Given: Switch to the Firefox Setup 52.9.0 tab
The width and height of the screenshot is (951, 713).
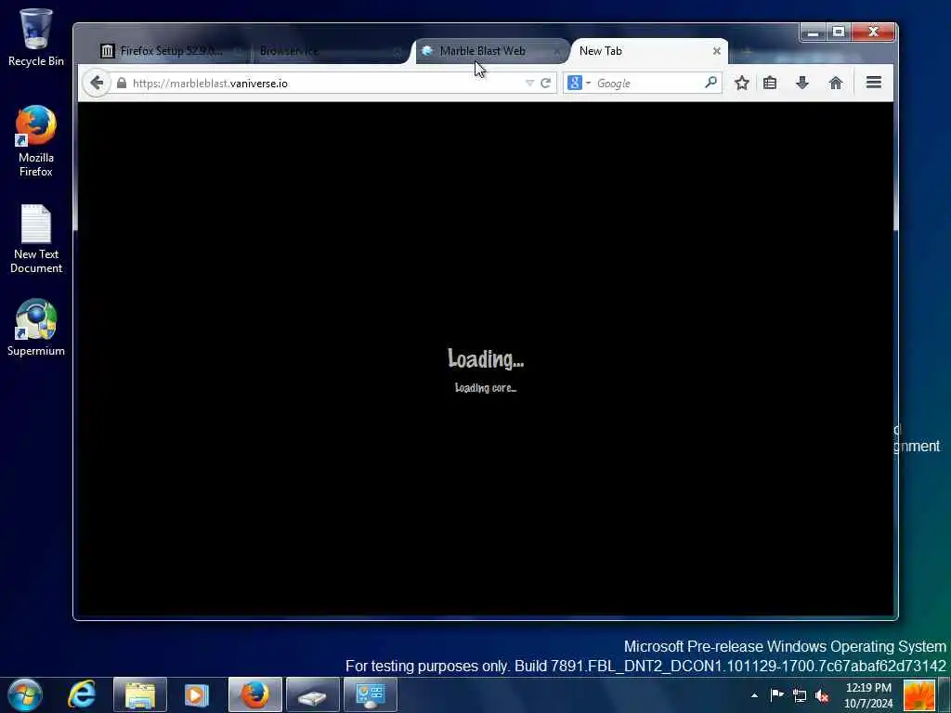Looking at the screenshot, I should (171, 51).
